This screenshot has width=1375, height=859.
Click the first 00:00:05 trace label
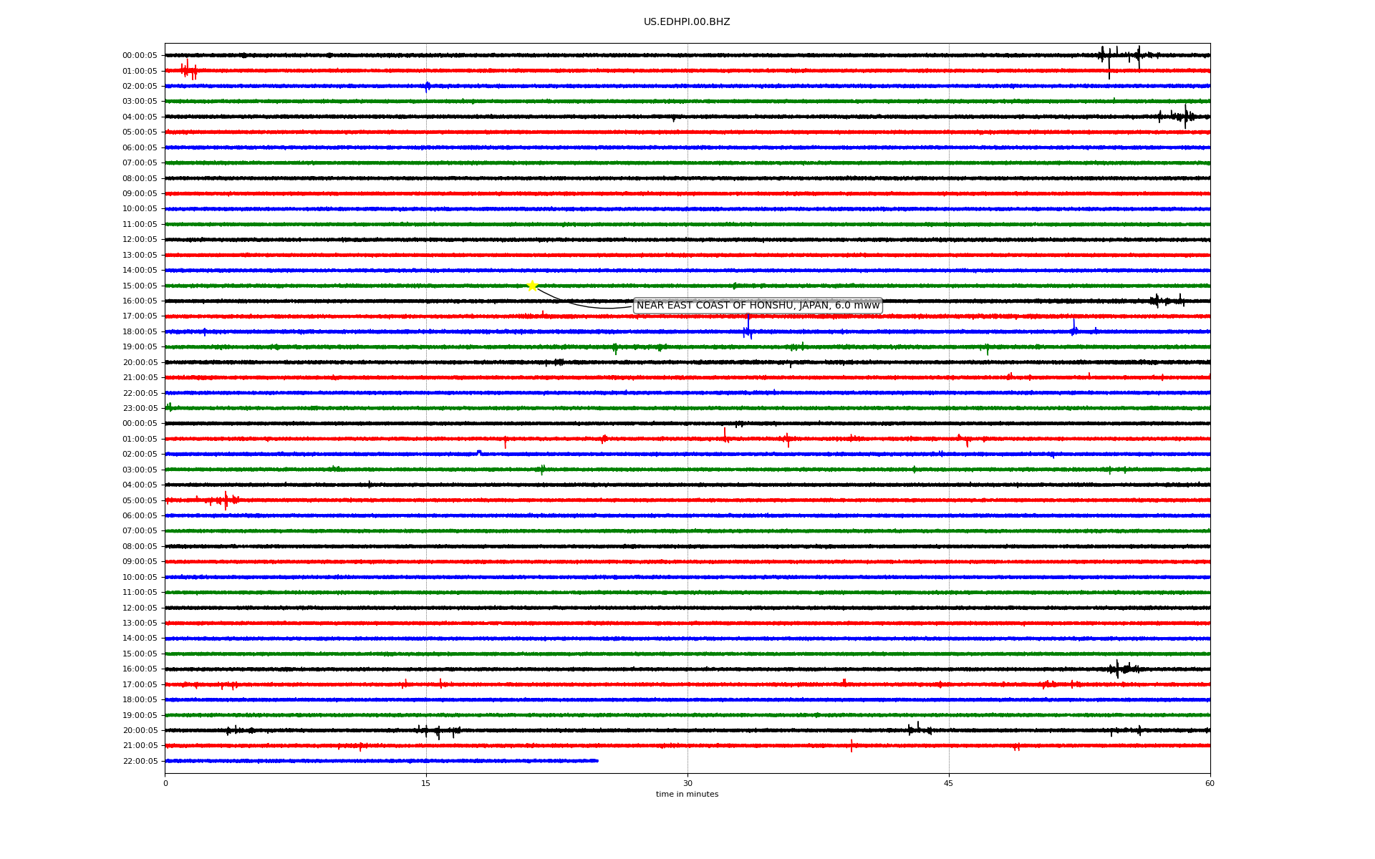[140, 56]
